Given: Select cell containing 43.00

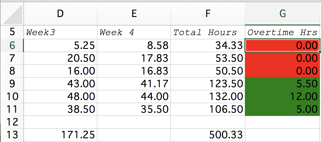Looking at the screenshot, I should coord(60,84).
